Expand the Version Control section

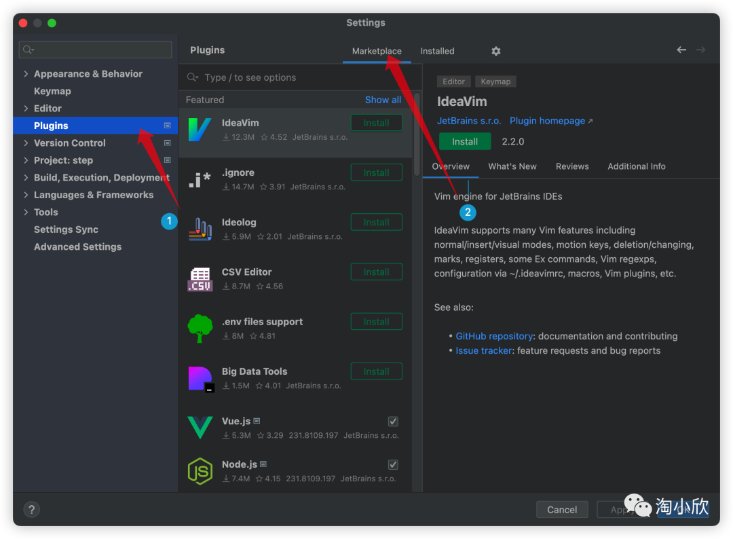point(26,143)
